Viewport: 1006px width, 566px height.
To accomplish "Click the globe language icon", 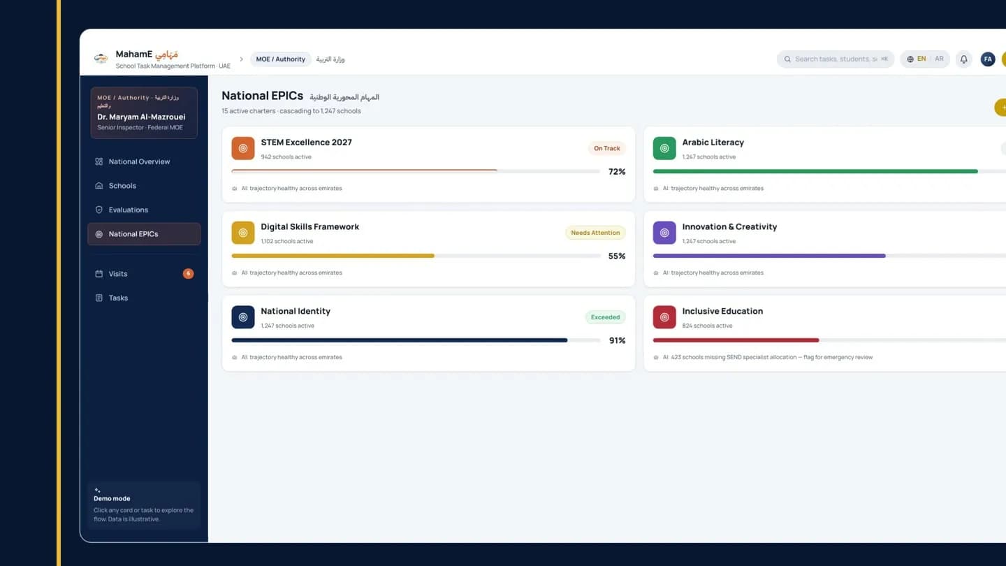I will tap(910, 59).
